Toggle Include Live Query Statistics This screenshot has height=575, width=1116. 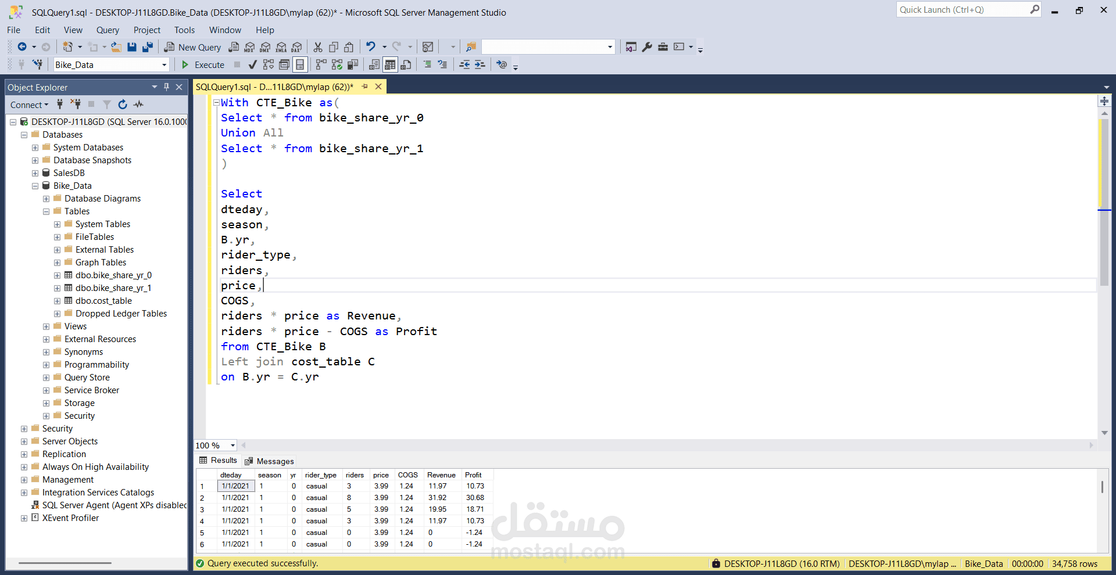[337, 64]
